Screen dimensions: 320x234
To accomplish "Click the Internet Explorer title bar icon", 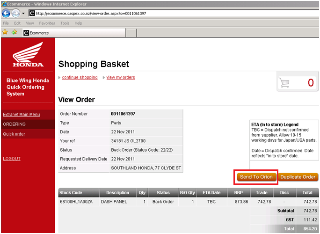I will click(x=4, y=4).
